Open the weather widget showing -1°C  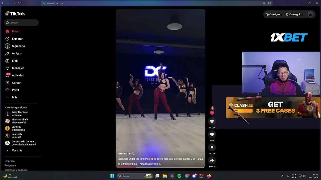(11, 176)
